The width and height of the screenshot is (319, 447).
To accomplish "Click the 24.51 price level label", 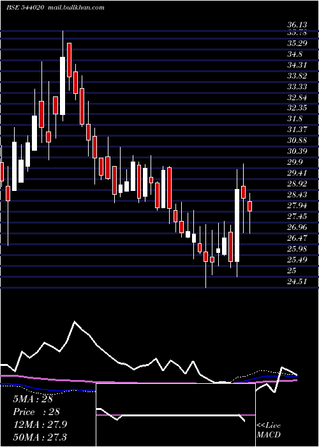I will 297,281.
